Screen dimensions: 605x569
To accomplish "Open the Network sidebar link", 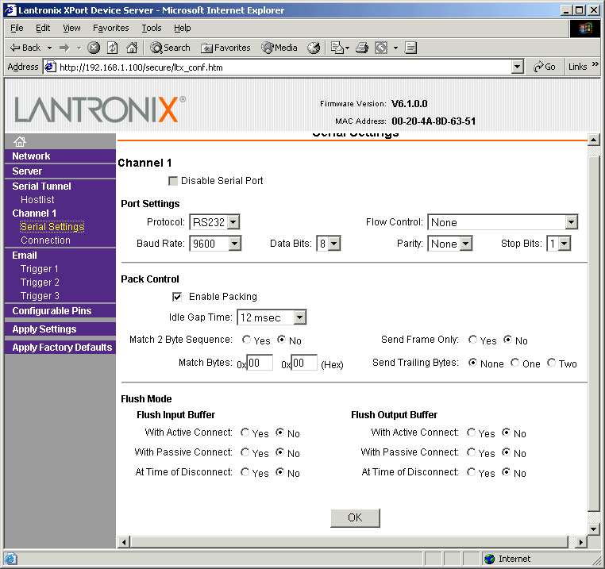I will point(31,156).
